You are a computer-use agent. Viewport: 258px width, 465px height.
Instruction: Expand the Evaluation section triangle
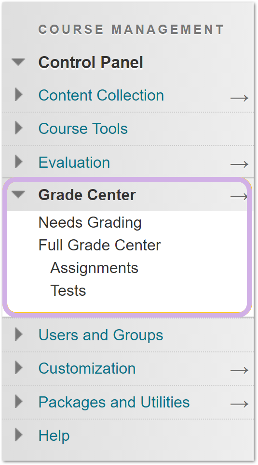coord(19,162)
